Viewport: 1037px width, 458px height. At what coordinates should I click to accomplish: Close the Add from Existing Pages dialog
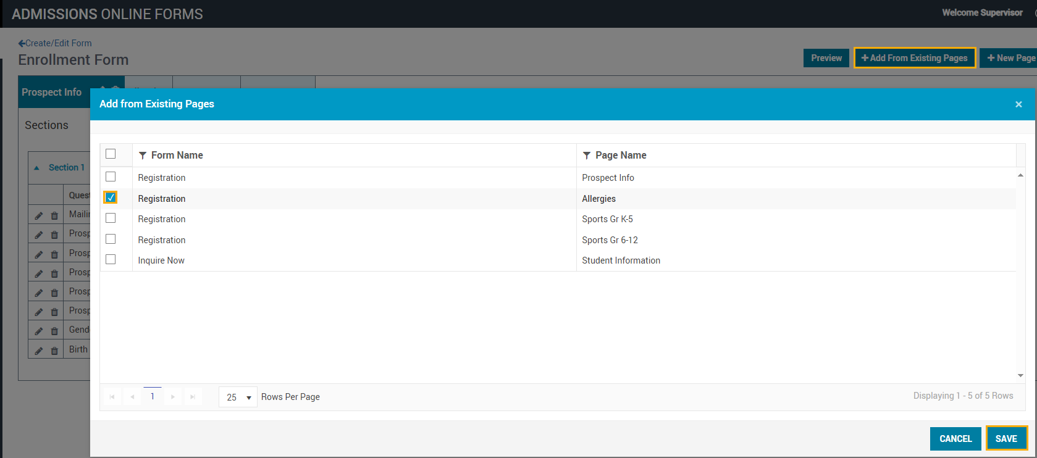(1018, 104)
